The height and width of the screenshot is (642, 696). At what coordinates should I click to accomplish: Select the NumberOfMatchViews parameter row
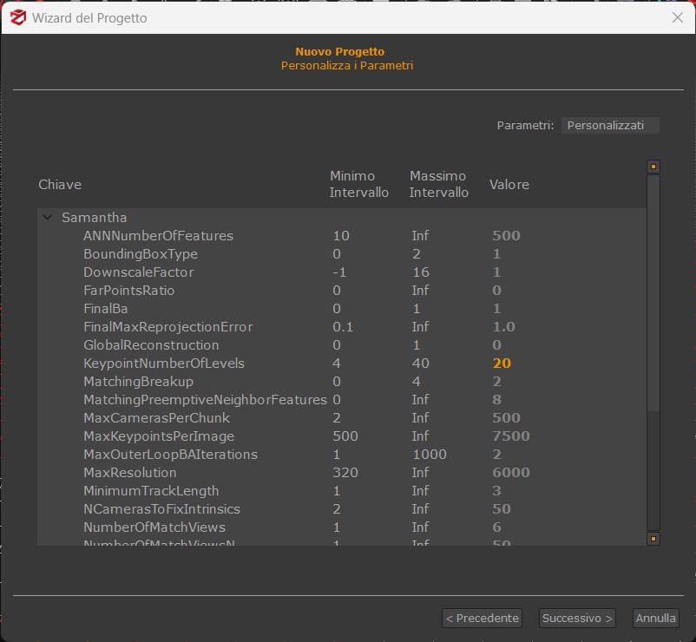pyautogui.click(x=342, y=527)
